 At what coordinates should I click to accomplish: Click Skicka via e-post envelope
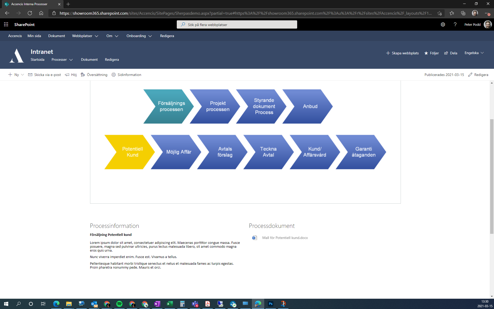tap(30, 75)
